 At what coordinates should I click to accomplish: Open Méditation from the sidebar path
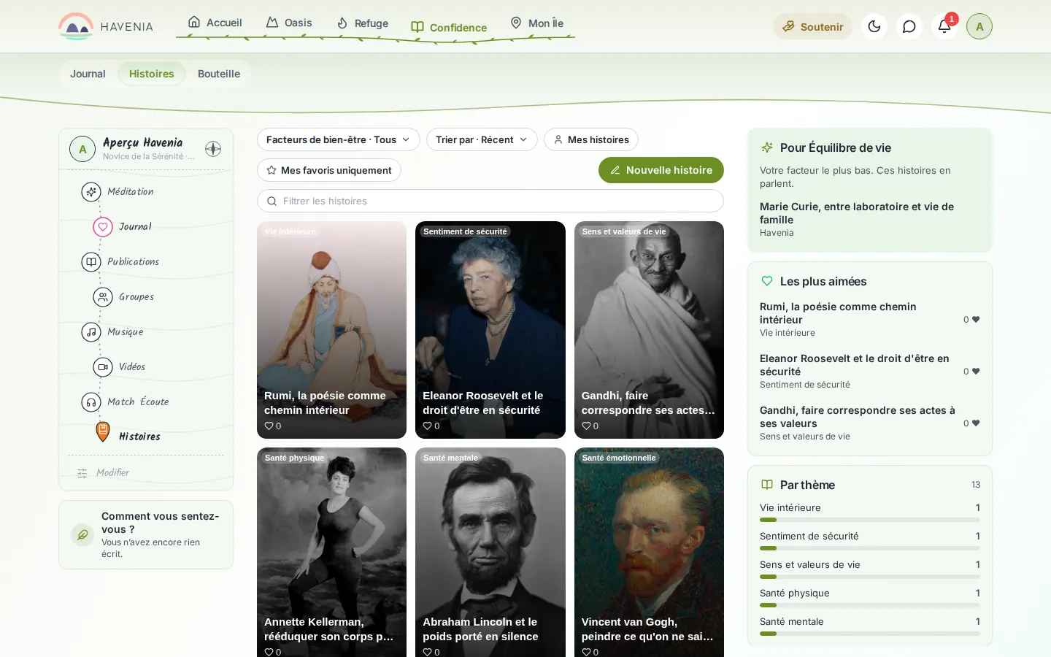pyautogui.click(x=91, y=191)
